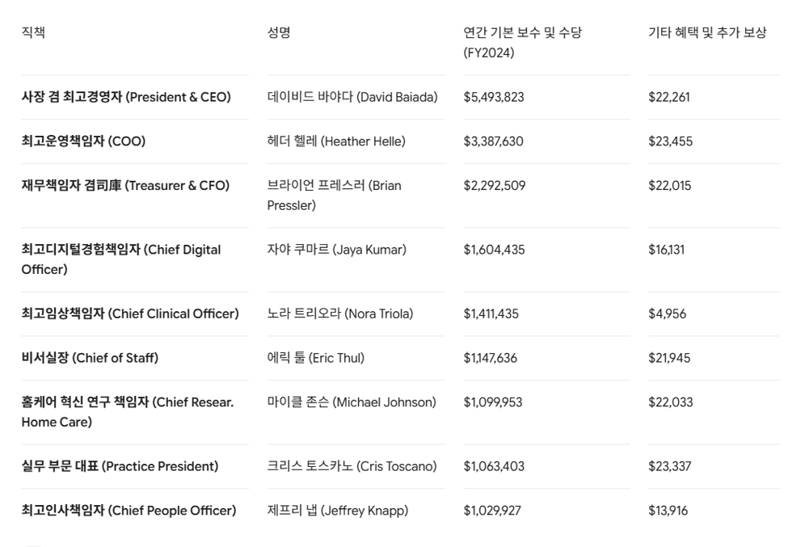
Task: Select the Treasurer & CFO title cell
Action: pos(125,185)
